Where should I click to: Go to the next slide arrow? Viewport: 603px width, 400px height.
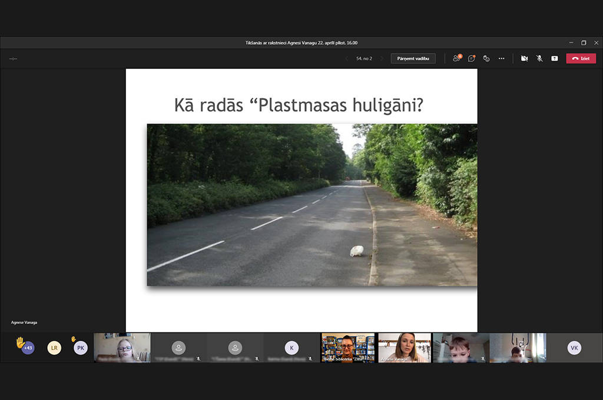382,58
